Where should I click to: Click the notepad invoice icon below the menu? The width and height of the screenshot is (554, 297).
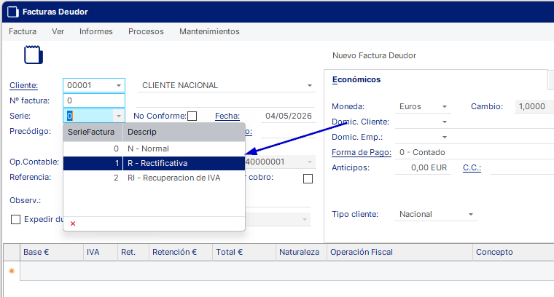tap(34, 55)
